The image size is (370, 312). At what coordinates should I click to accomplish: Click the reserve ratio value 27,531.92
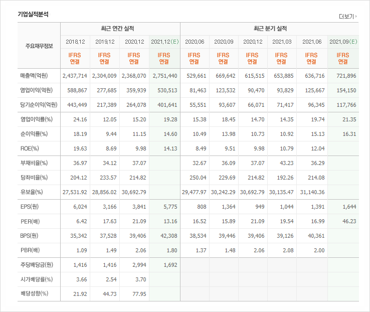(75, 192)
